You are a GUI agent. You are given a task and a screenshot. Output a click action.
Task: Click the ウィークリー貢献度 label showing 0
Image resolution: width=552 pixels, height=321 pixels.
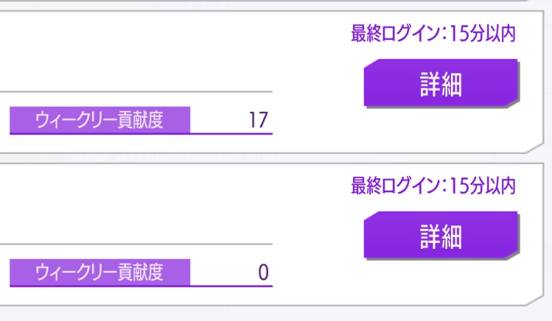click(x=99, y=272)
